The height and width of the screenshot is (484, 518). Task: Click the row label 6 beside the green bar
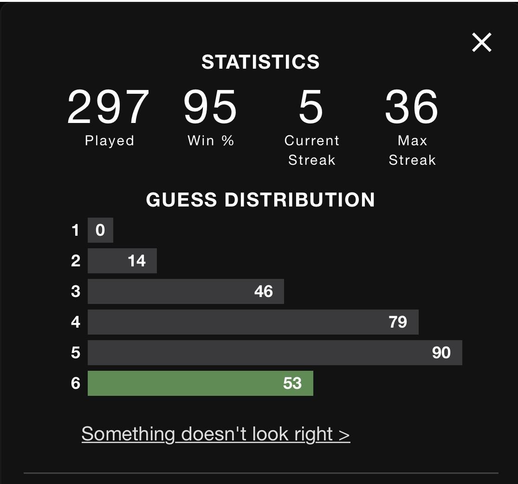(76, 383)
